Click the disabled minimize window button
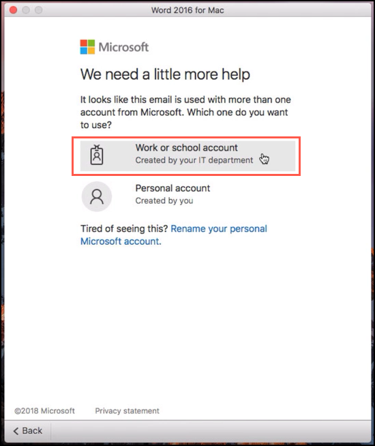The image size is (375, 446). pos(26,10)
